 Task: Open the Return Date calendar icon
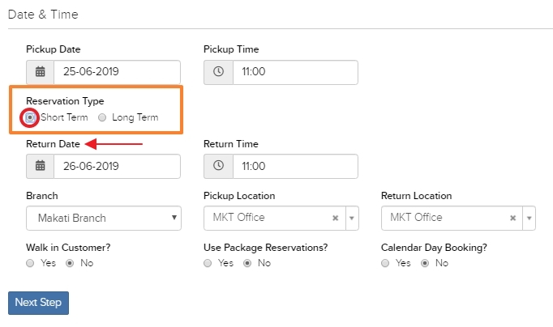coord(41,166)
